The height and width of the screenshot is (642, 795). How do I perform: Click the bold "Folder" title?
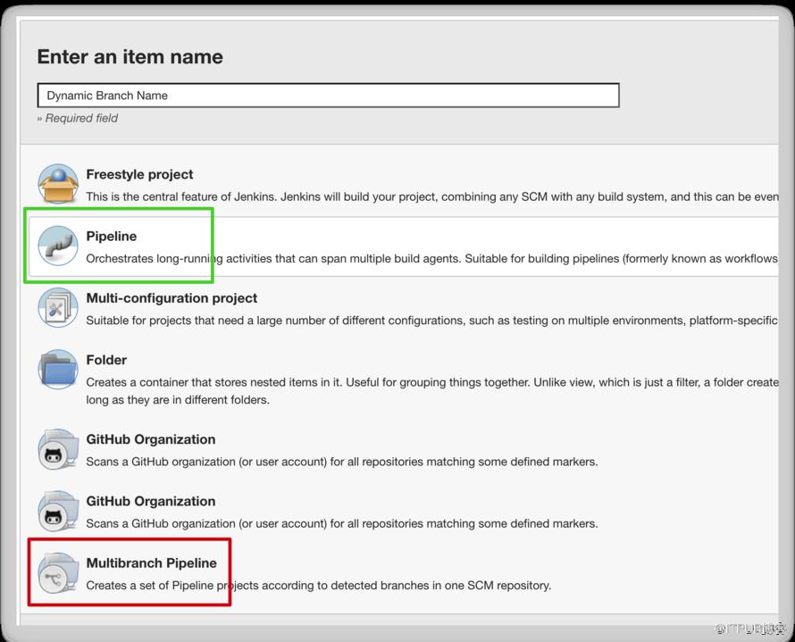(106, 360)
